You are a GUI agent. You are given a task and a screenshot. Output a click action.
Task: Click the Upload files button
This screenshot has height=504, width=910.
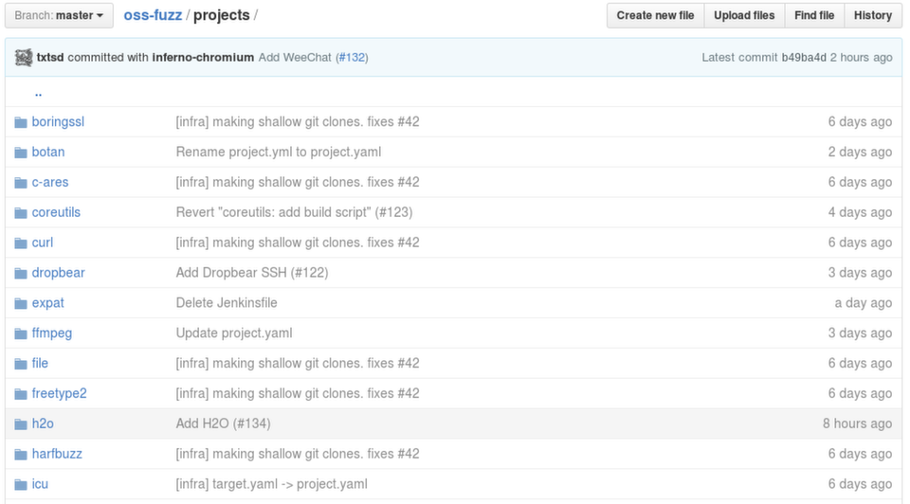(744, 15)
